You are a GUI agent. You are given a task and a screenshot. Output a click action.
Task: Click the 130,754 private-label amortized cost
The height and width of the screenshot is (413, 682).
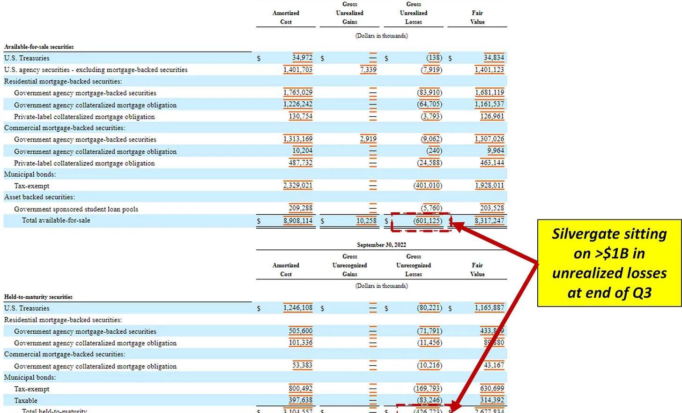[x=300, y=116]
